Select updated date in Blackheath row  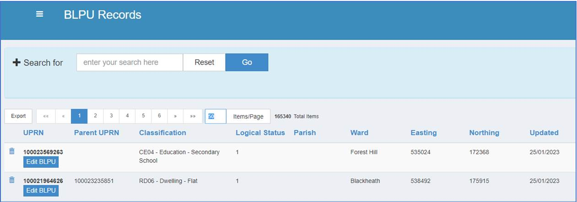[x=545, y=181]
